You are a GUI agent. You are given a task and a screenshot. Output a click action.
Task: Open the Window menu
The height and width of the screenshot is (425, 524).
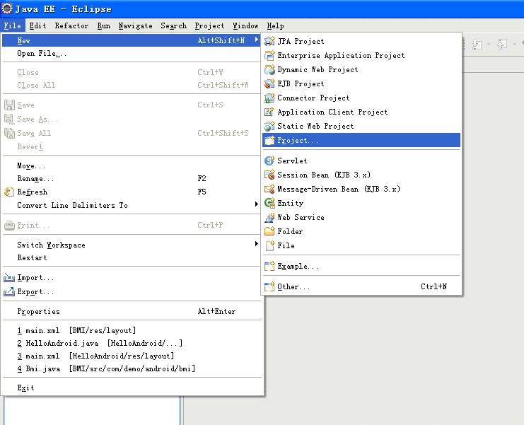pyautogui.click(x=245, y=25)
